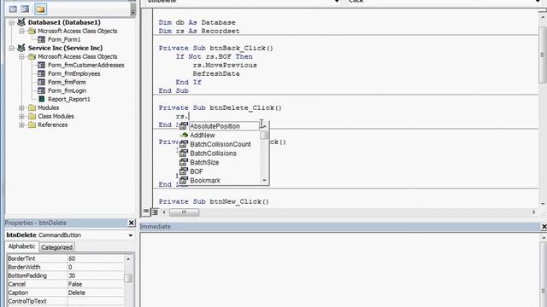
Task: Click the code window horizontal scrollbar thumb
Action: tap(185, 212)
